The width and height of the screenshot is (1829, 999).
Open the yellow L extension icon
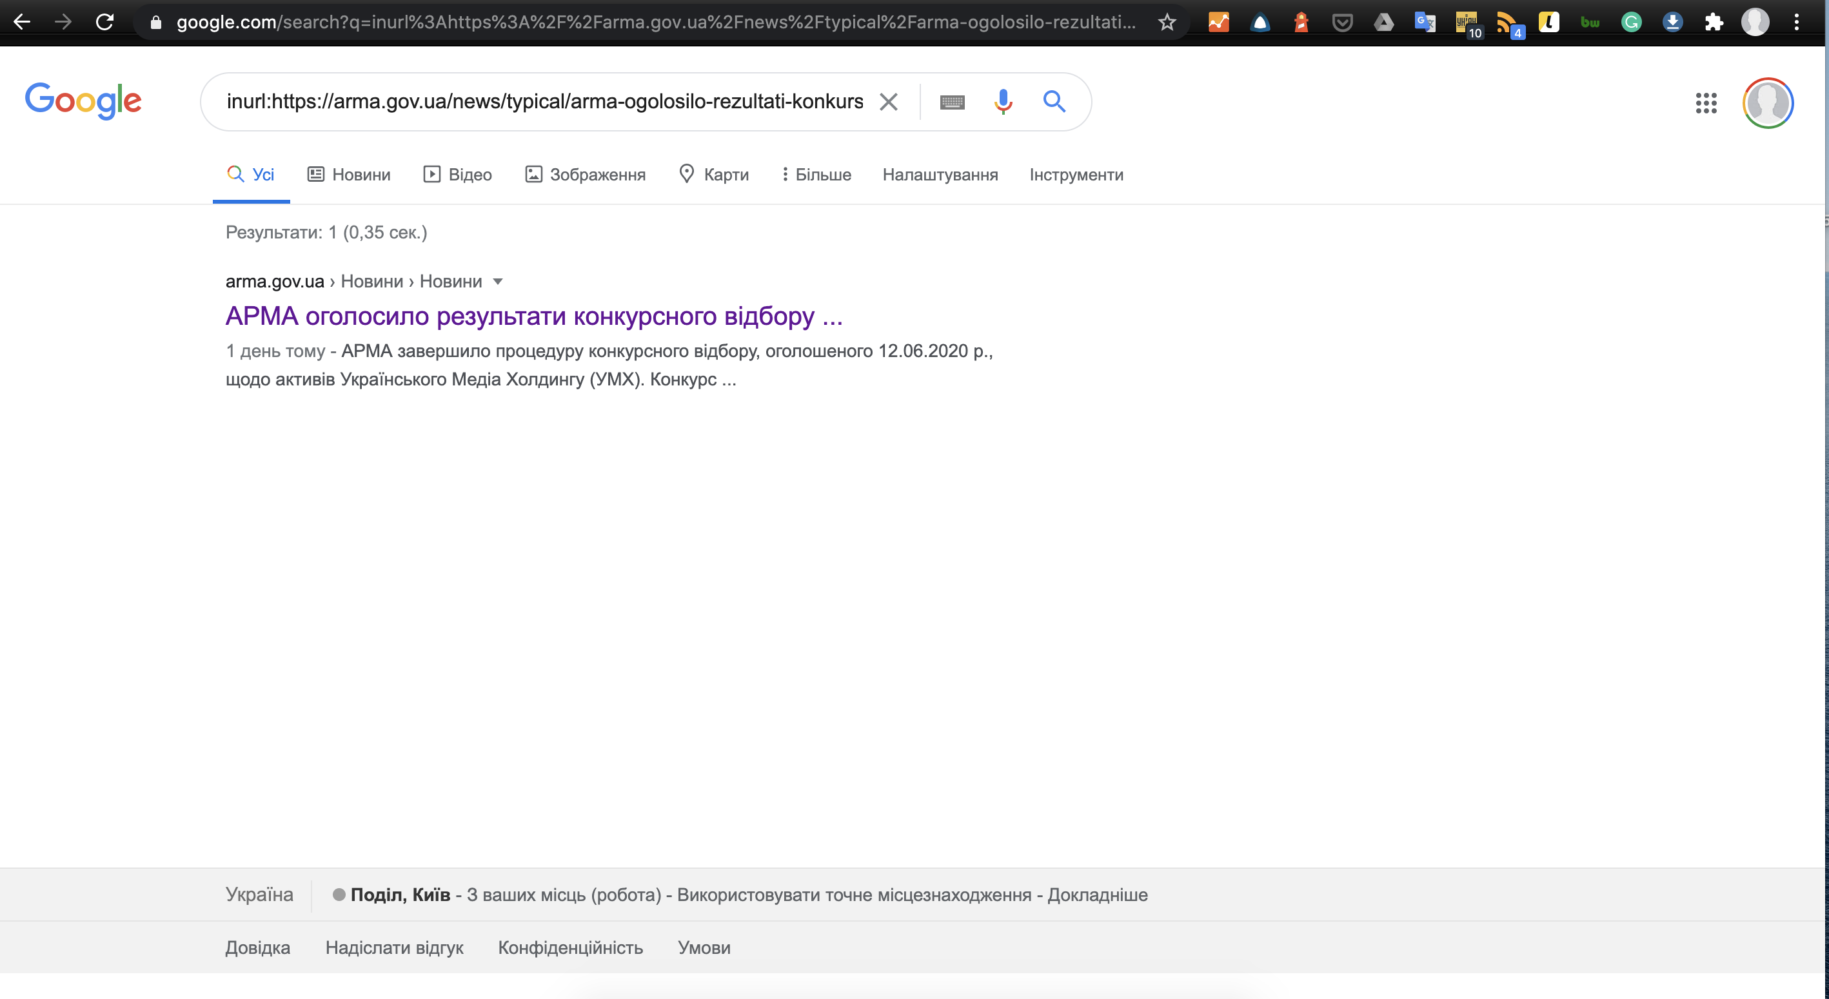1548,23
